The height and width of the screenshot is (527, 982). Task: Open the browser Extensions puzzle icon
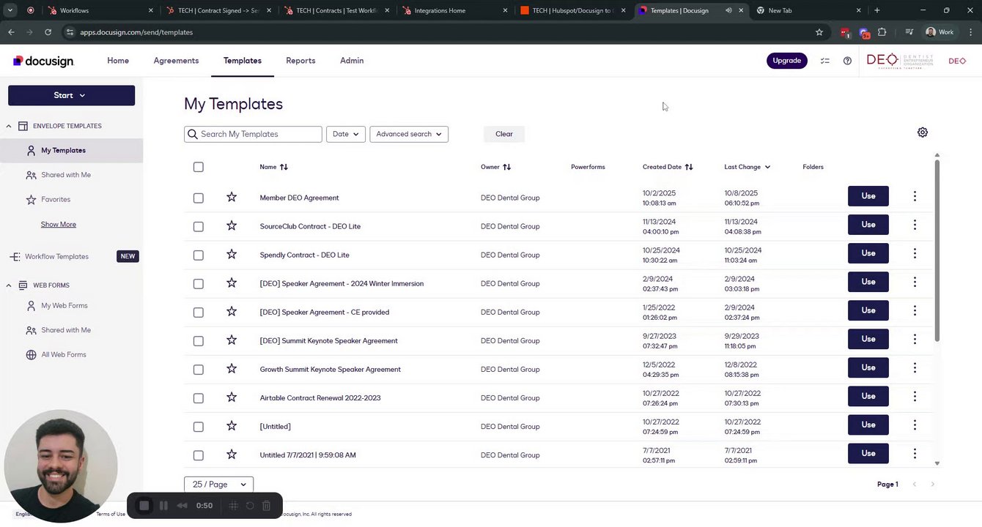tap(882, 32)
